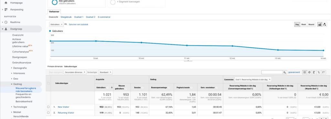Click the Gebruikerstype primary dimension label
Screen dimensions: 331x119
(70, 67)
